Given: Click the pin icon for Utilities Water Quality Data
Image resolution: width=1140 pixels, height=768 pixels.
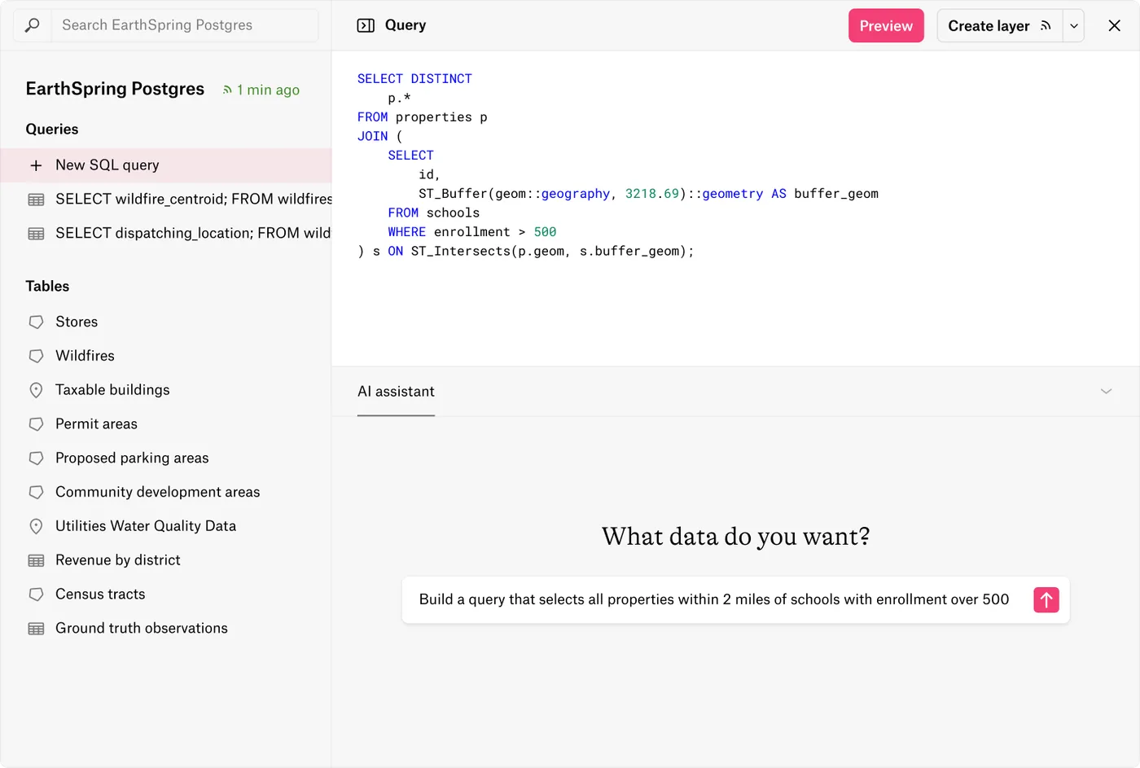Looking at the screenshot, I should coord(36,526).
